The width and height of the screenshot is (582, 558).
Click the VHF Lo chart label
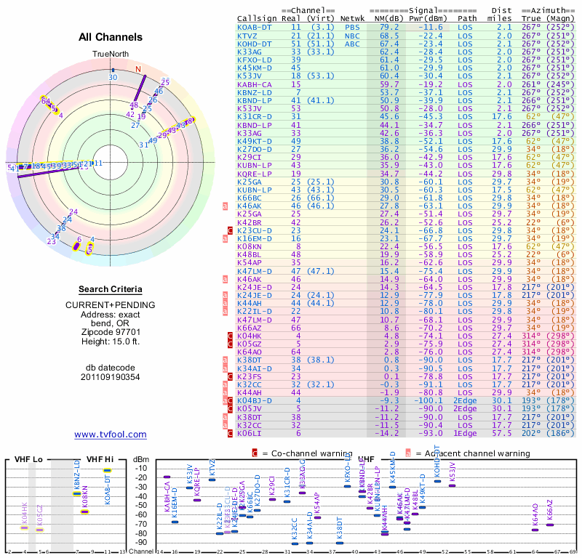[x=28, y=459]
